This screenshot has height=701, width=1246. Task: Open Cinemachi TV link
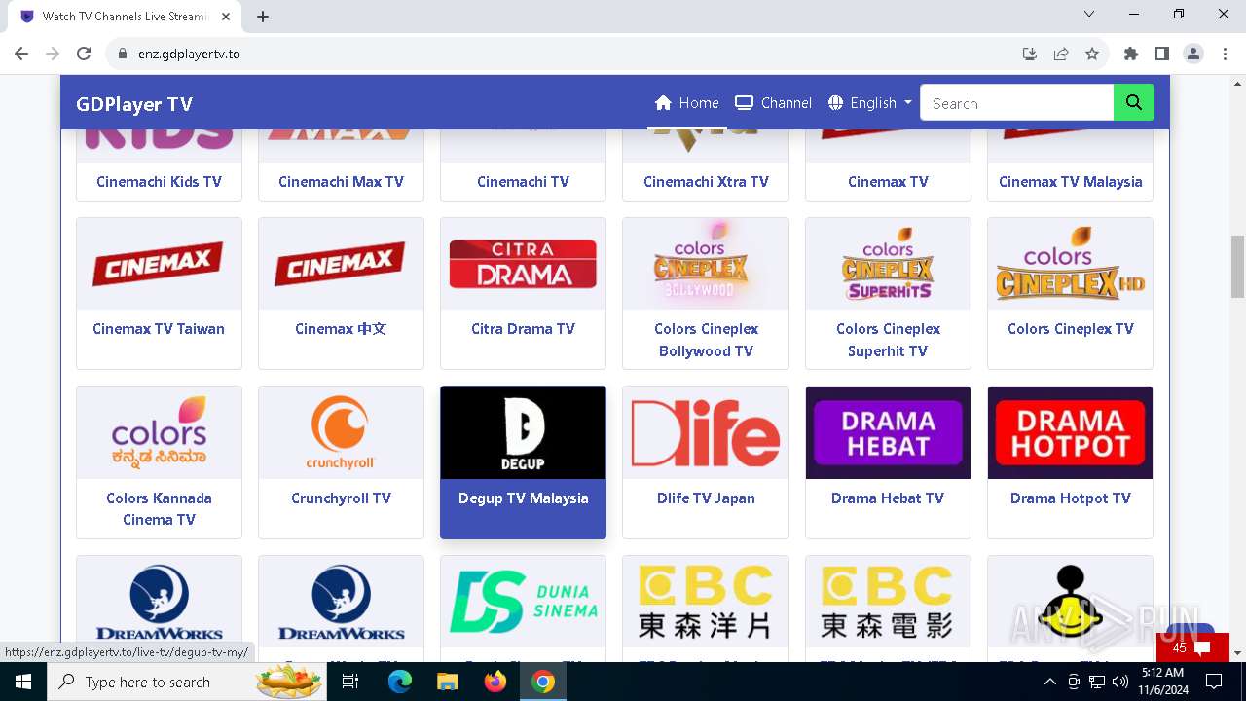pyautogui.click(x=523, y=181)
